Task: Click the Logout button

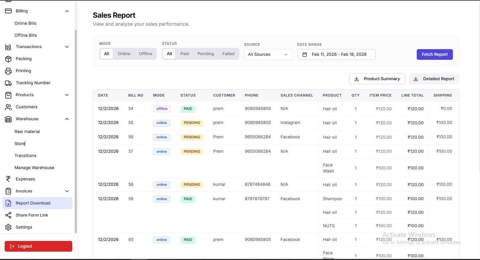Action: tap(38, 246)
